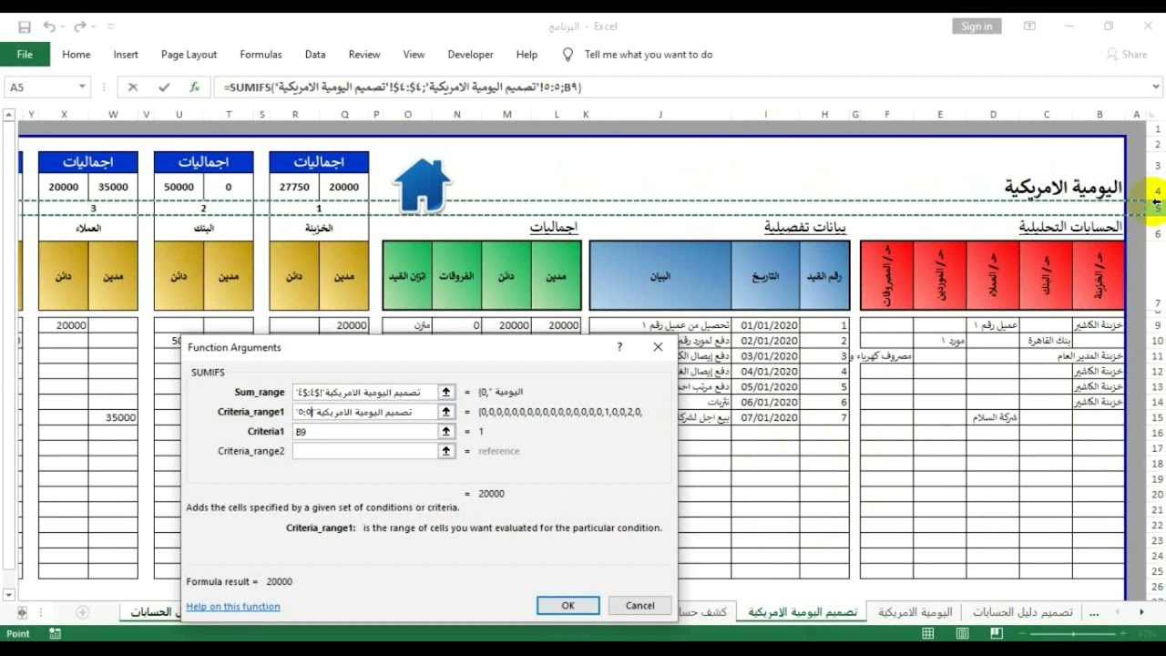Click the 27750 totals cell
Image resolution: width=1166 pixels, height=656 pixels.
click(294, 187)
